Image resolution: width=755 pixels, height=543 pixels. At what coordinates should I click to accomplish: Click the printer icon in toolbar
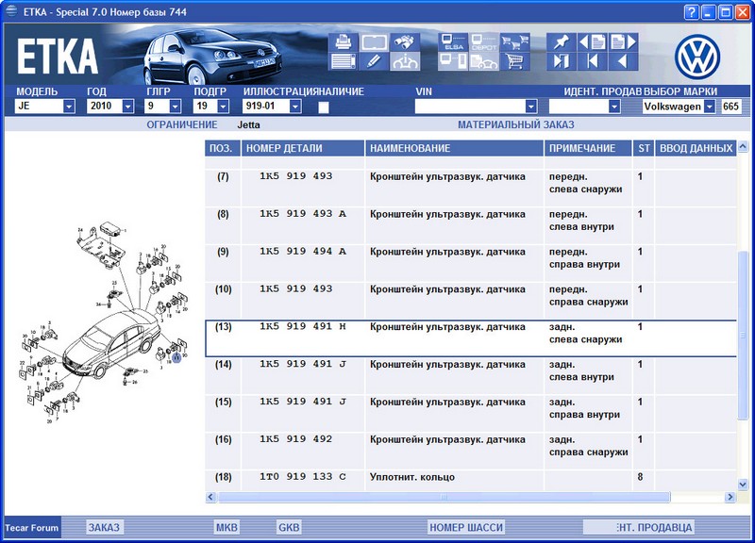pyautogui.click(x=344, y=42)
